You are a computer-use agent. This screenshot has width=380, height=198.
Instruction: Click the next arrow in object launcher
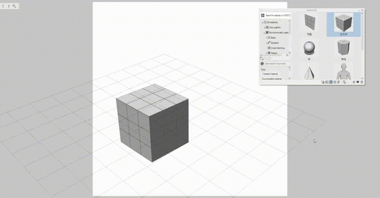9,6
